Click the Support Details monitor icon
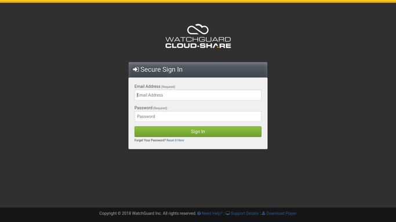 tap(227, 213)
